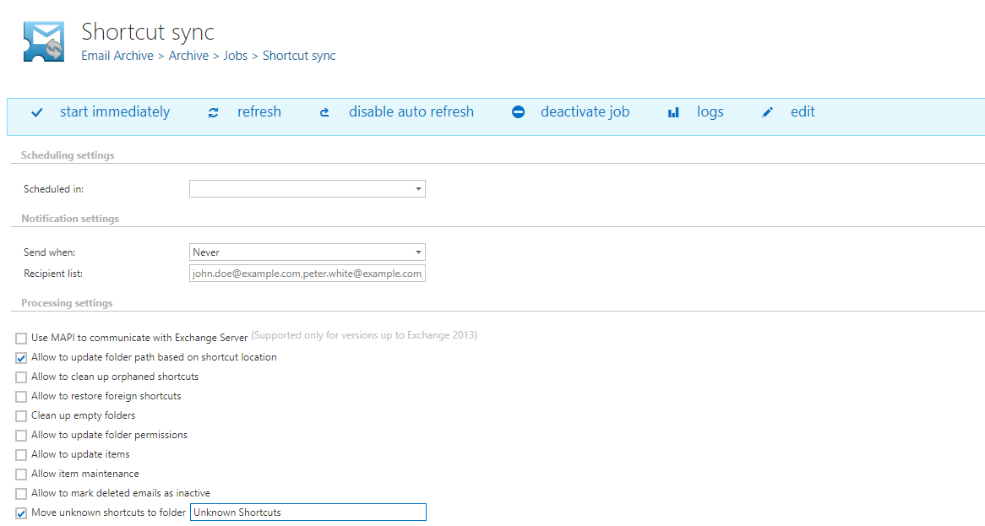The height and width of the screenshot is (526, 985).
Task: Toggle Move unknown shortcuts to folder checkbox
Action: [x=21, y=513]
